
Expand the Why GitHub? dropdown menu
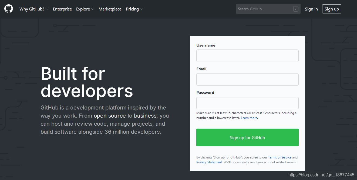point(34,9)
